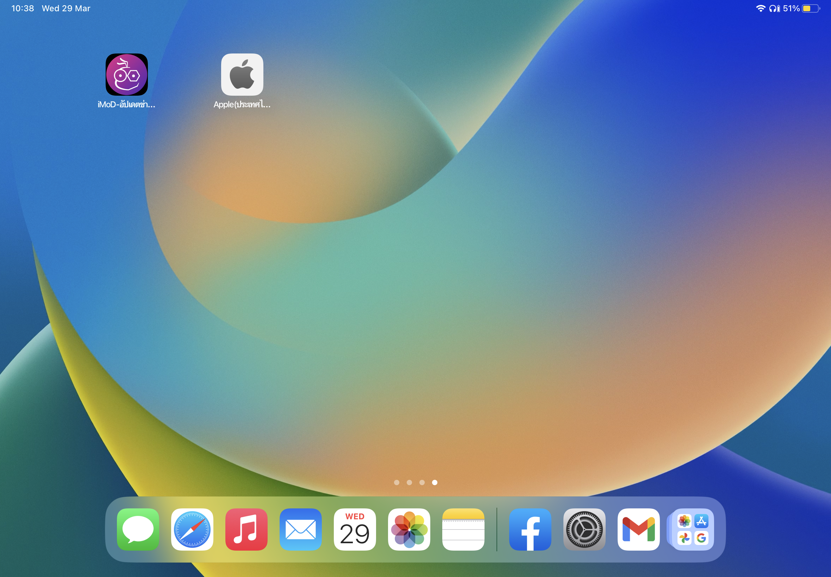The width and height of the screenshot is (831, 577).
Task: Tap the Wi-Fi status icon
Action: pos(761,8)
